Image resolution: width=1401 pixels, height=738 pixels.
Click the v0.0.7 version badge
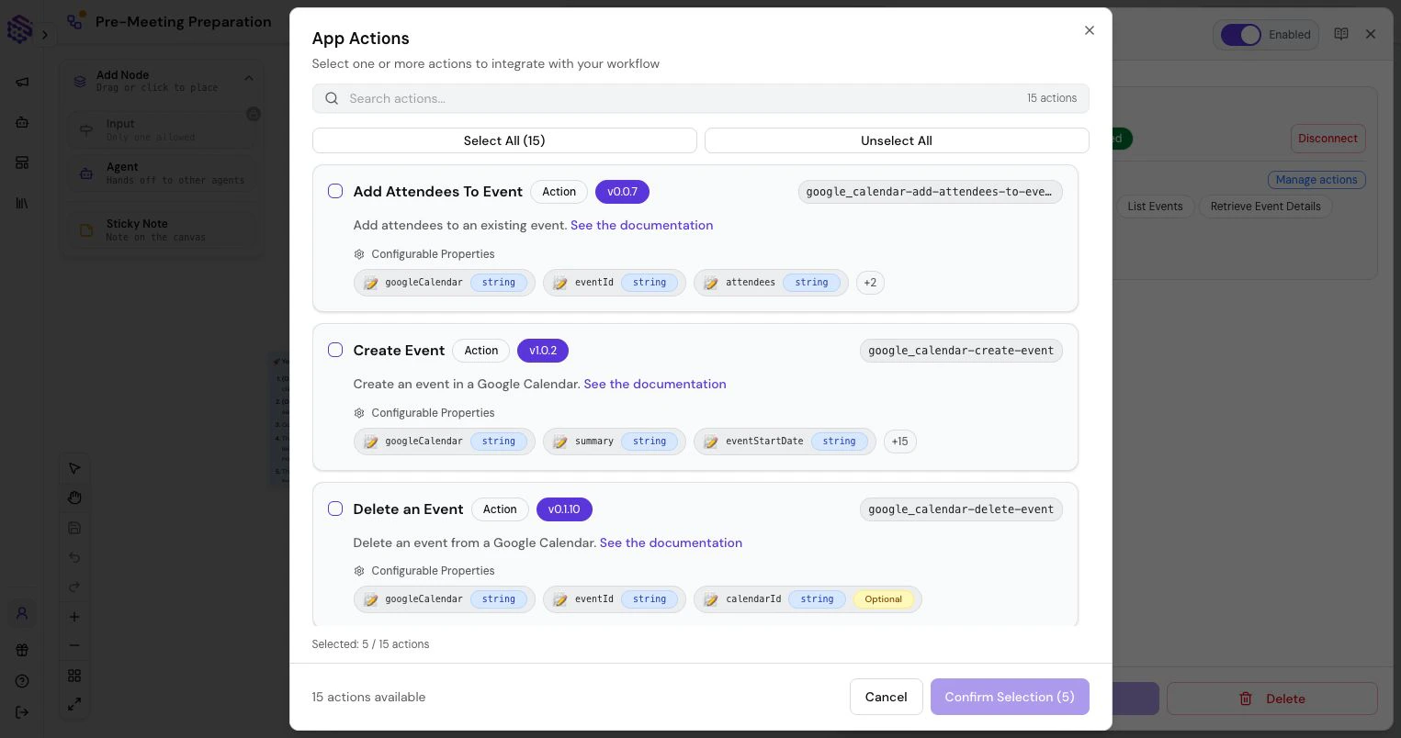click(622, 192)
